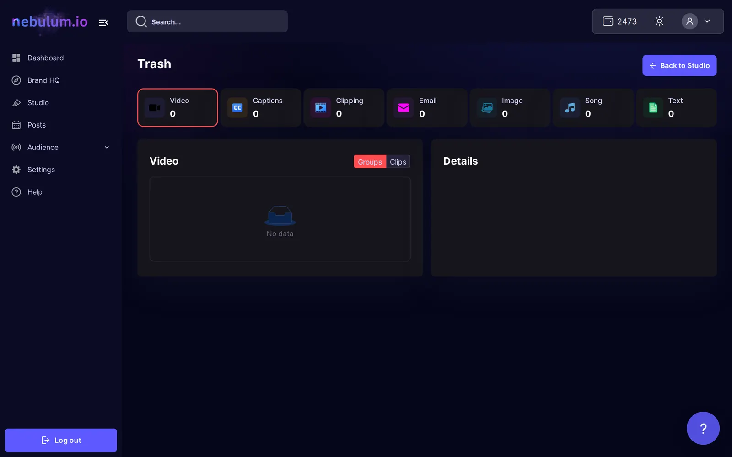The height and width of the screenshot is (457, 732).
Task: Click the Dashboard grid icon
Action: (x=16, y=58)
